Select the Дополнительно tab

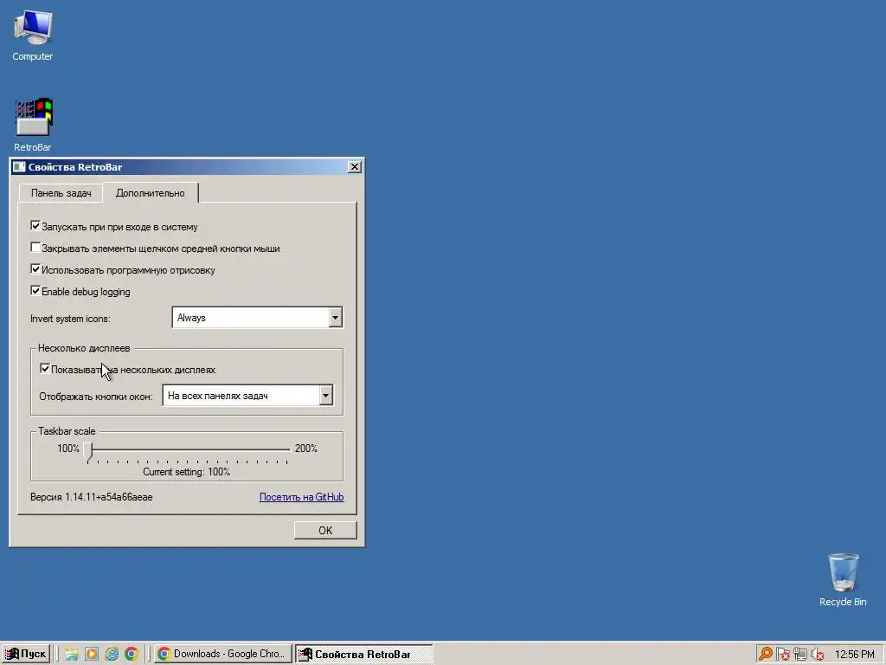[x=151, y=193]
